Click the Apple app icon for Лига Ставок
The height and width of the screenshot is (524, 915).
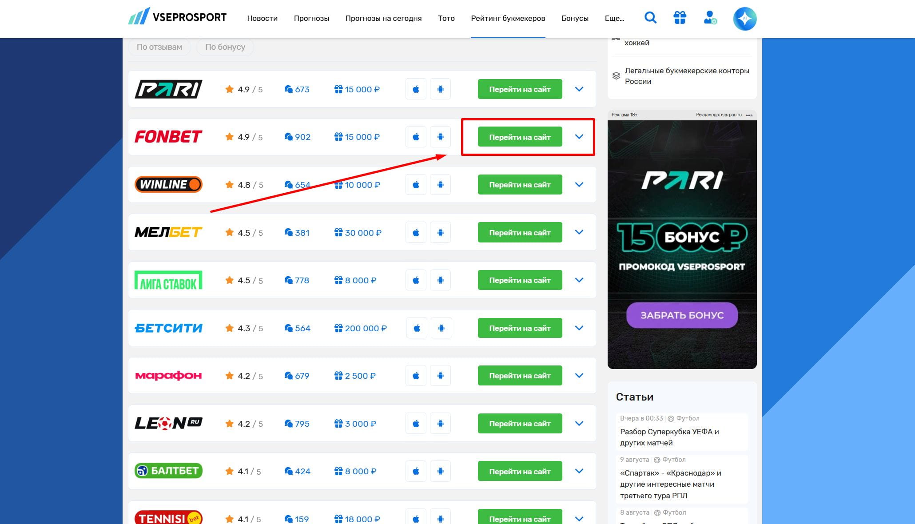tap(416, 280)
